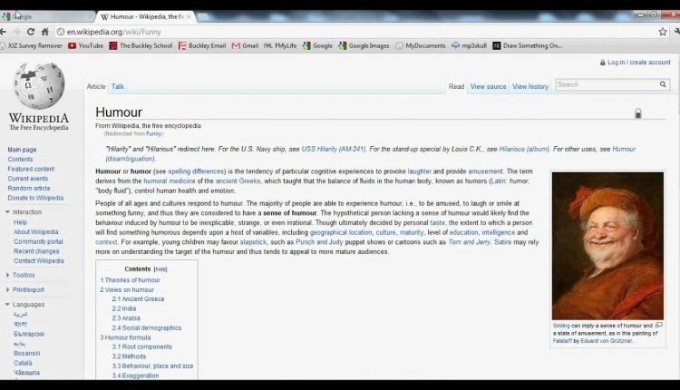Viewport: 680px width, 390px height.
Task: Open the FMyLife bookmark
Action: (x=280, y=45)
